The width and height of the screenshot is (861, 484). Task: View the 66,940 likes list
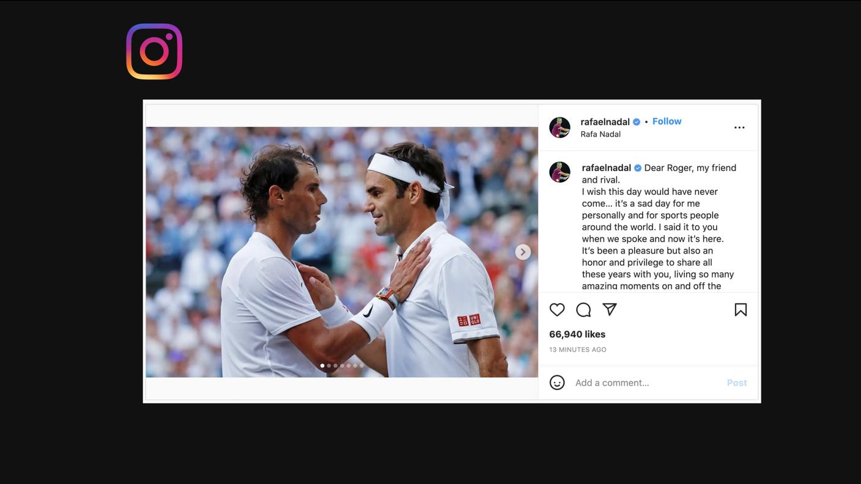point(577,334)
